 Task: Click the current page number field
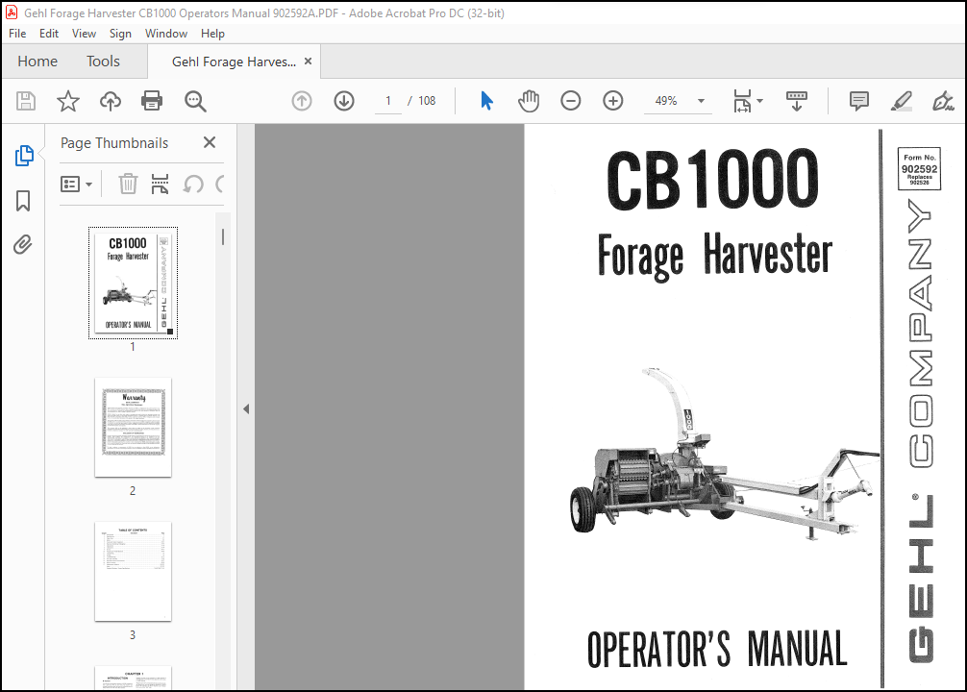click(x=388, y=101)
